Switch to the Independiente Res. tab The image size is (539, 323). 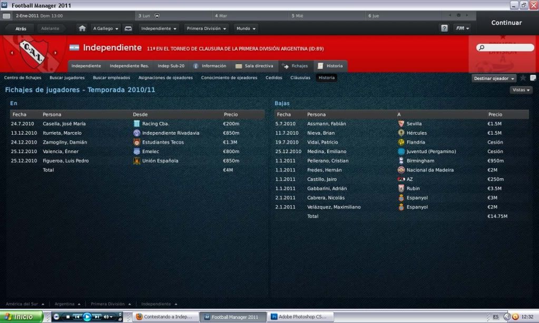tap(129, 66)
